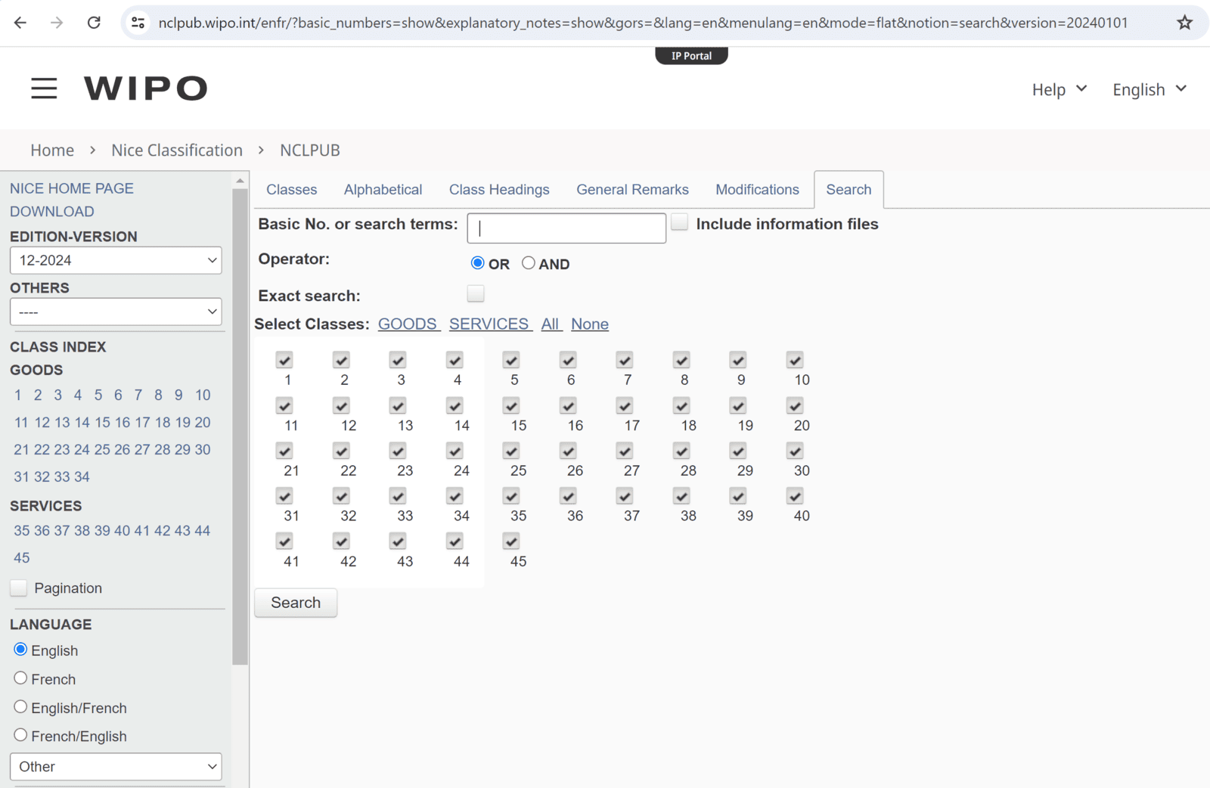Go to Home breadcrumb
The image size is (1210, 788).
tap(52, 150)
